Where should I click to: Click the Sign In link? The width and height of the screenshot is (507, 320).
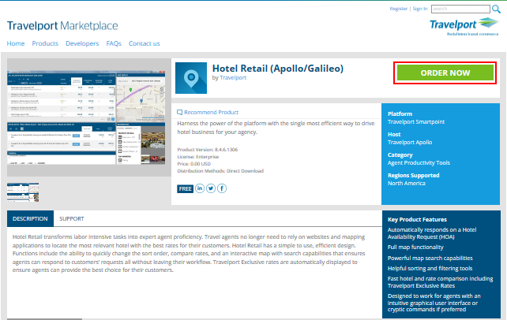click(420, 9)
